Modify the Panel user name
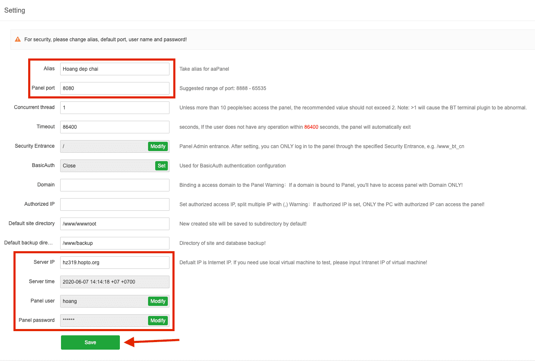535x361 pixels. 158,301
